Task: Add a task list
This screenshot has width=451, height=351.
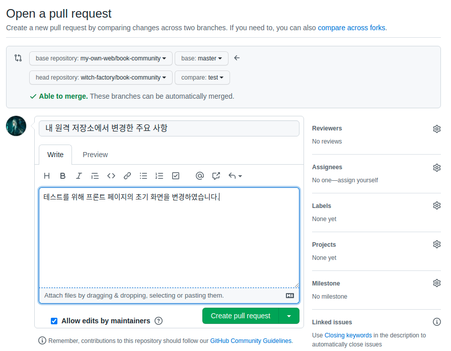Action: tap(176, 176)
